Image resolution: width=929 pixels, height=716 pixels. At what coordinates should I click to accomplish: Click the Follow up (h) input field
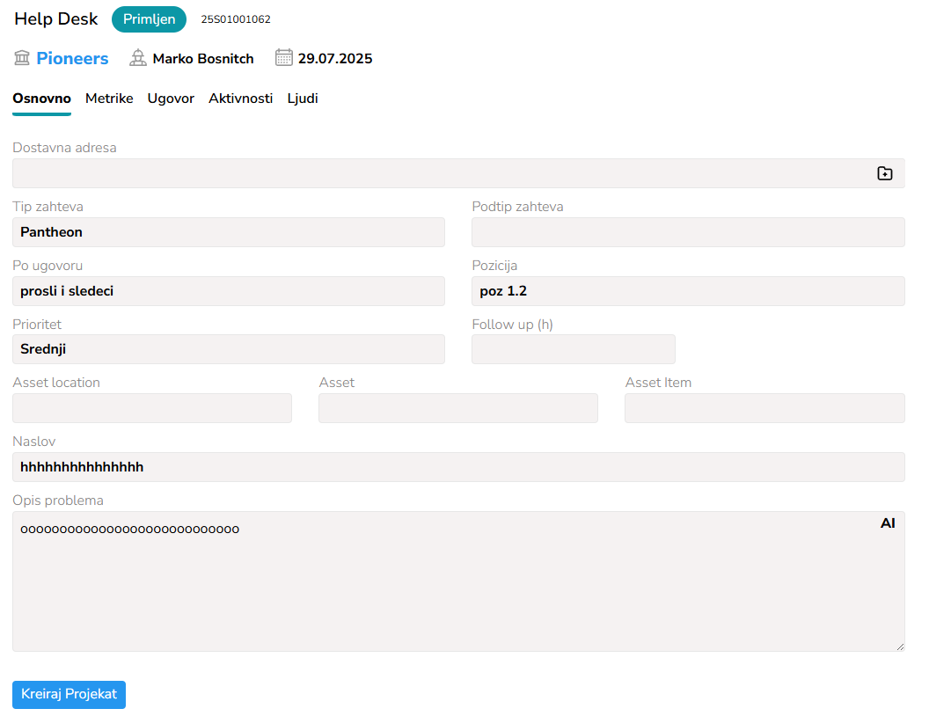coord(573,349)
